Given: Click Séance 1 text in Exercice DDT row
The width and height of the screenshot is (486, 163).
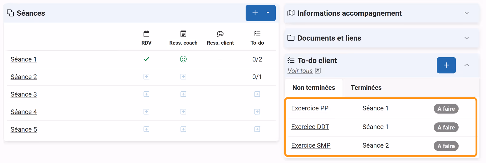Looking at the screenshot, I should click(376, 127).
